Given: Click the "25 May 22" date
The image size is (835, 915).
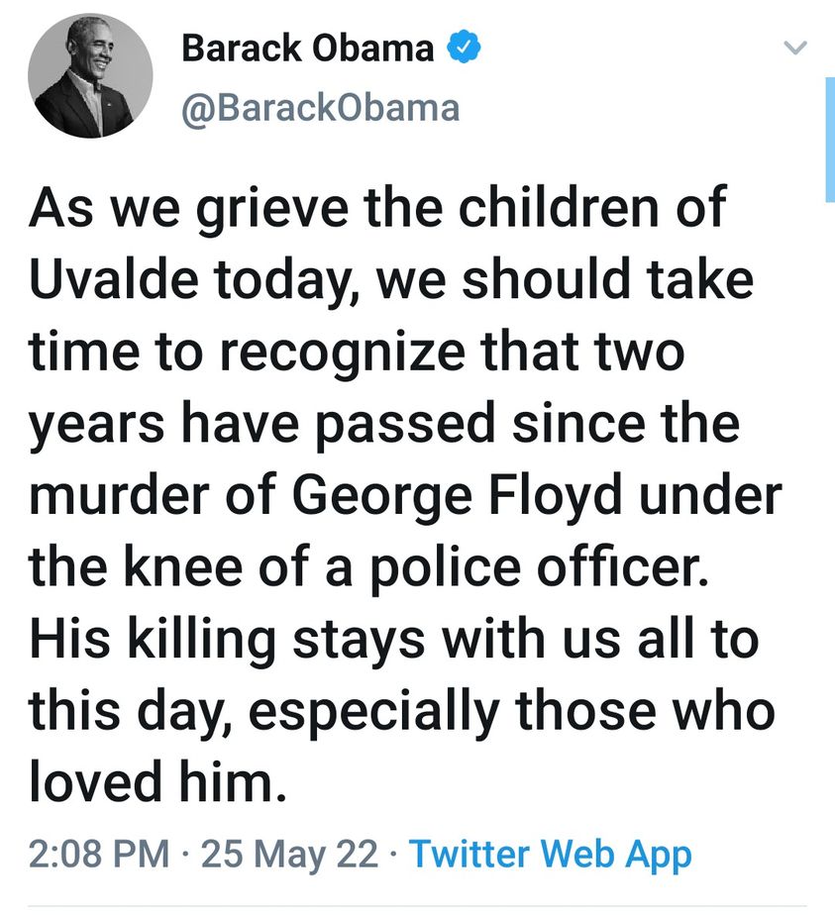Looking at the screenshot, I should tap(289, 854).
